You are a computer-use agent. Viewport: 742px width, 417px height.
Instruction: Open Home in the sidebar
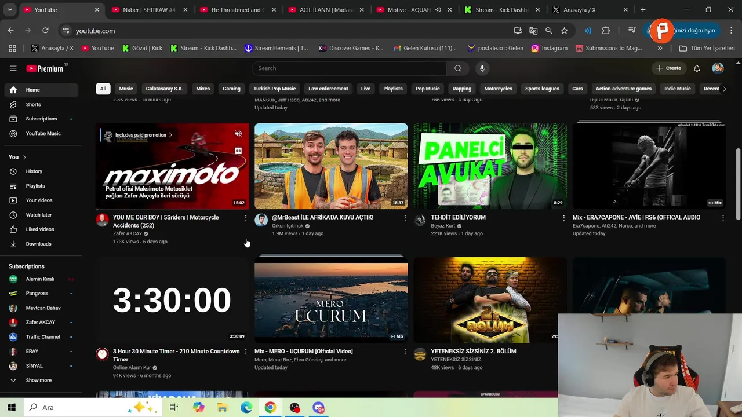40,90
